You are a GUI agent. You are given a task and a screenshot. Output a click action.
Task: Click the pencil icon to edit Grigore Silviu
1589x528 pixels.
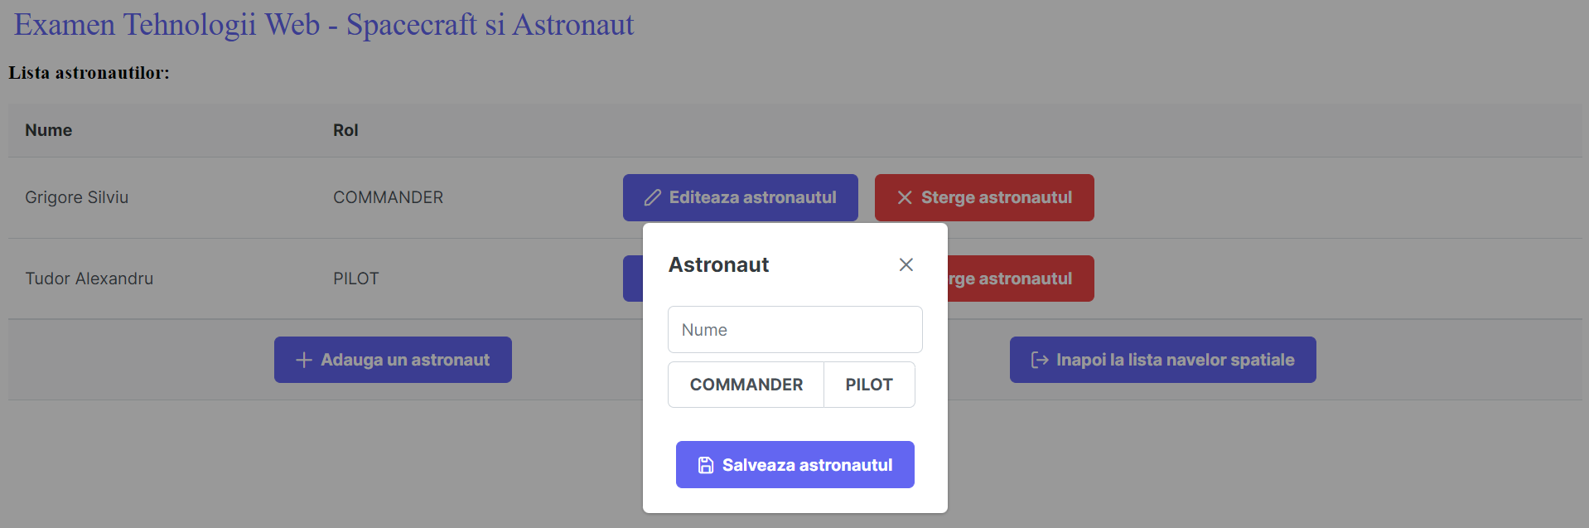pyautogui.click(x=651, y=197)
